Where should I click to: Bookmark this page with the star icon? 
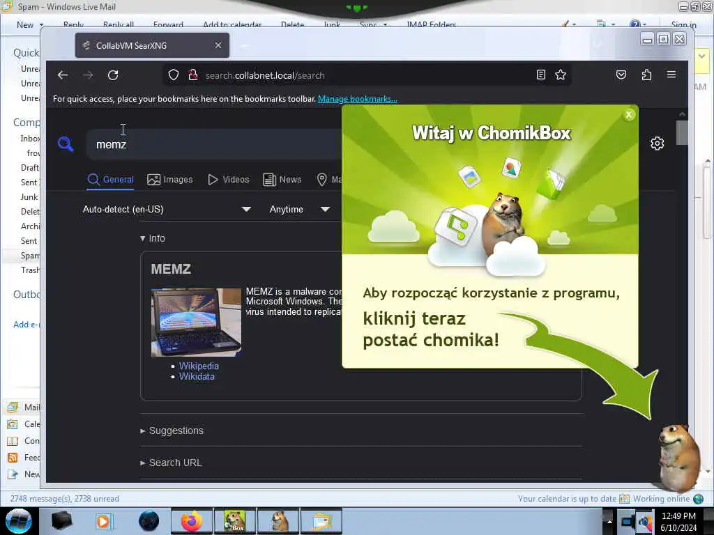pyautogui.click(x=561, y=75)
